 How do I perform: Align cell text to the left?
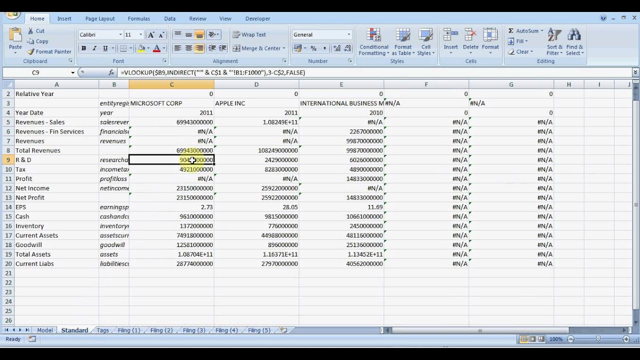[x=177, y=48]
